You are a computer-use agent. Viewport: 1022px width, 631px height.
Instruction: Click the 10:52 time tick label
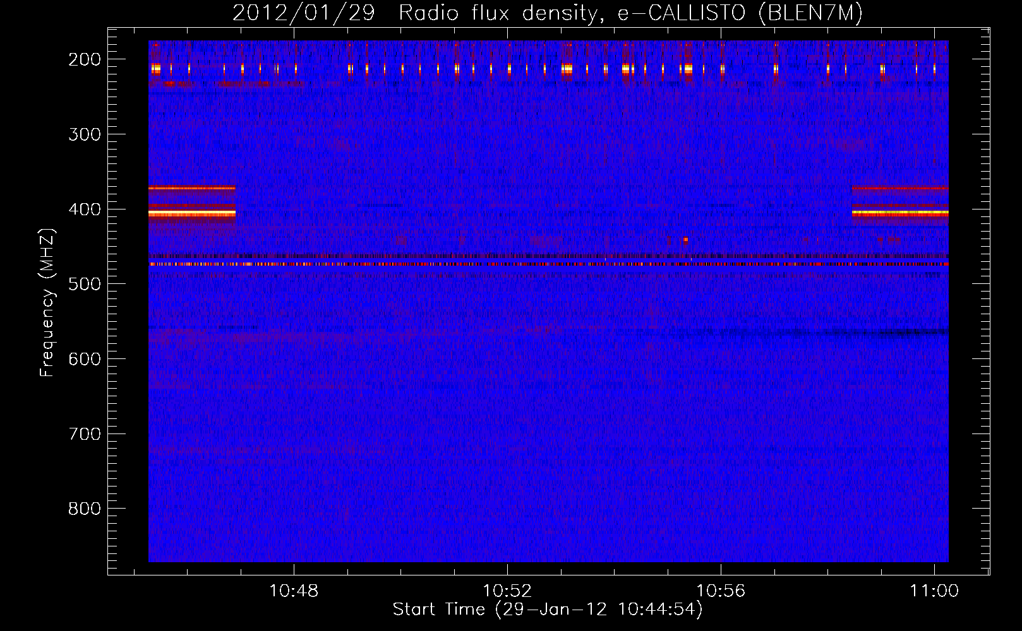[507, 591]
